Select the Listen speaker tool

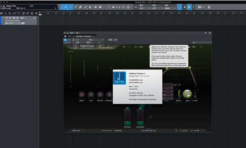(x=100, y=7)
